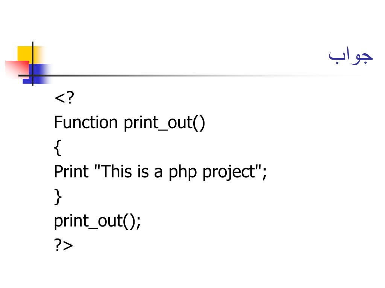This screenshot has height=288, width=385.
Task: Click the print_out(); function call line
Action: tap(97, 221)
